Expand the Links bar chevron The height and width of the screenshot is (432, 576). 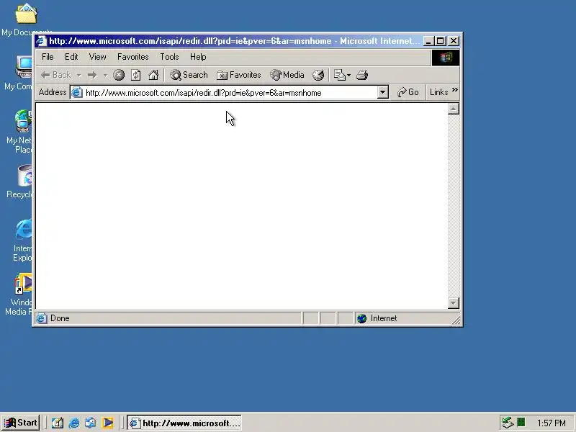pyautogui.click(x=455, y=89)
